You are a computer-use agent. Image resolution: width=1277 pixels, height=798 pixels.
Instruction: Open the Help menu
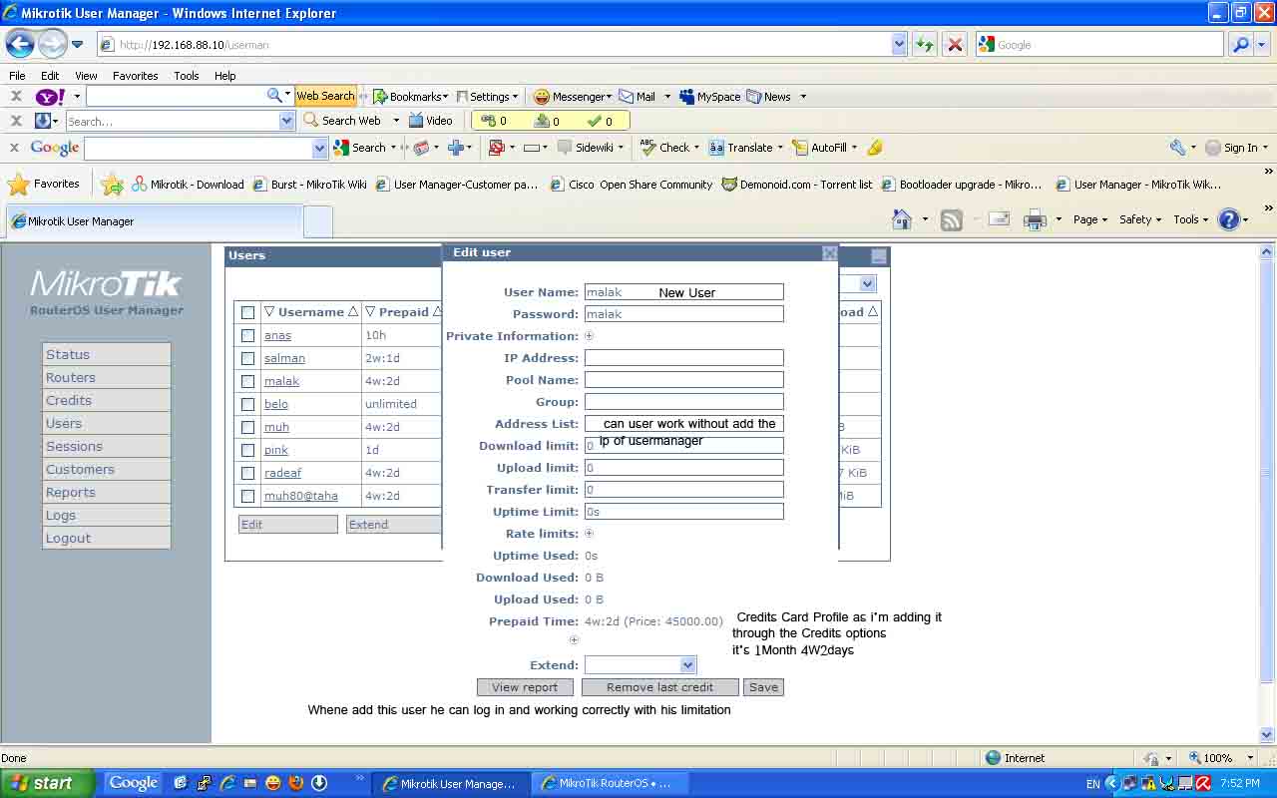point(225,76)
